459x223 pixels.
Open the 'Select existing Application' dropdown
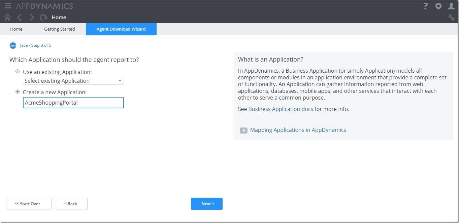pos(73,81)
